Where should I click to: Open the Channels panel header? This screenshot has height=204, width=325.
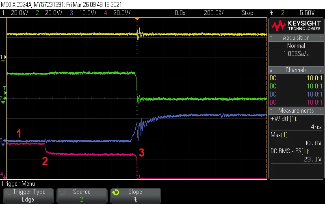pos(296,70)
